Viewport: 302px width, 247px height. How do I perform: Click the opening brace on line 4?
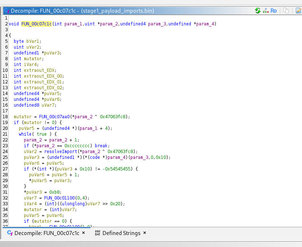(x=10, y=36)
